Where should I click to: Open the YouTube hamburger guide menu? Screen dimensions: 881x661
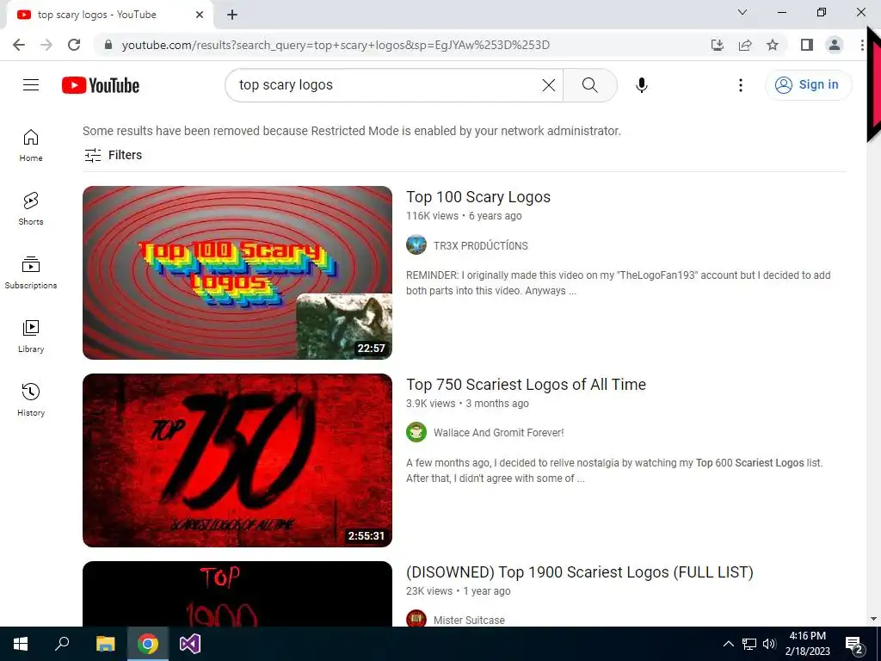click(31, 85)
